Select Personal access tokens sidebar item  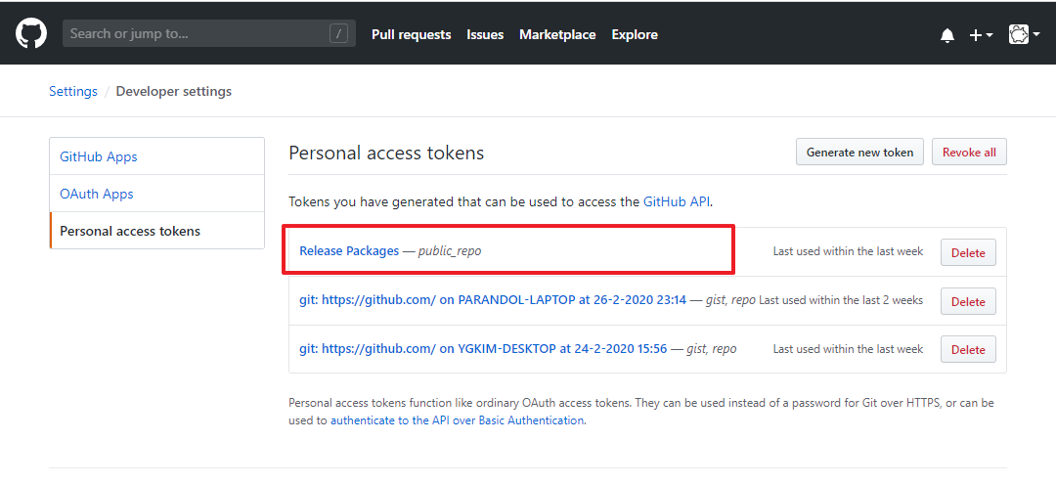156,231
